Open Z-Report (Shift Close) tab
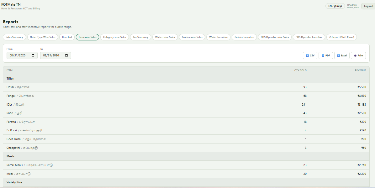Screen dimensions: 375x188 tap(341, 37)
